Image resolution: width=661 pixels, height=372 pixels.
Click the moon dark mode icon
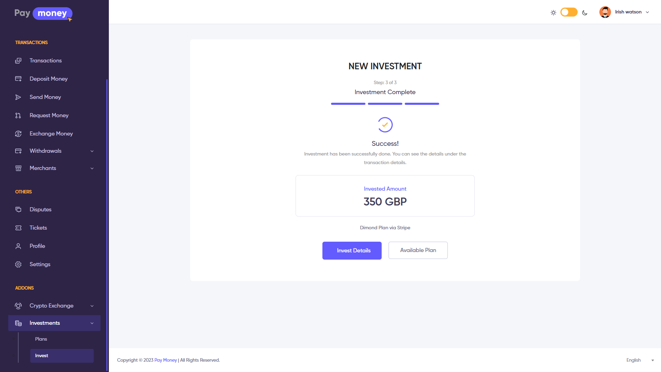coord(585,13)
